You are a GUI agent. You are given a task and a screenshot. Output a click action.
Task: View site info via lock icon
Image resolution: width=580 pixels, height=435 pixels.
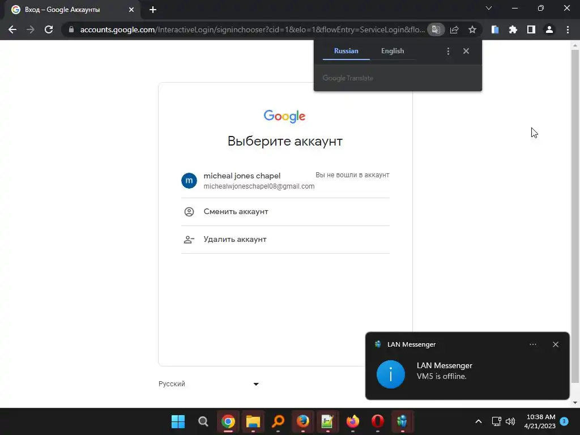point(71,29)
